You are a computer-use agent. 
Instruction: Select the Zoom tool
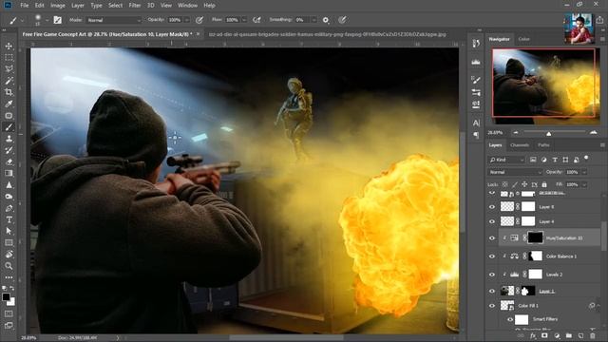[9, 266]
